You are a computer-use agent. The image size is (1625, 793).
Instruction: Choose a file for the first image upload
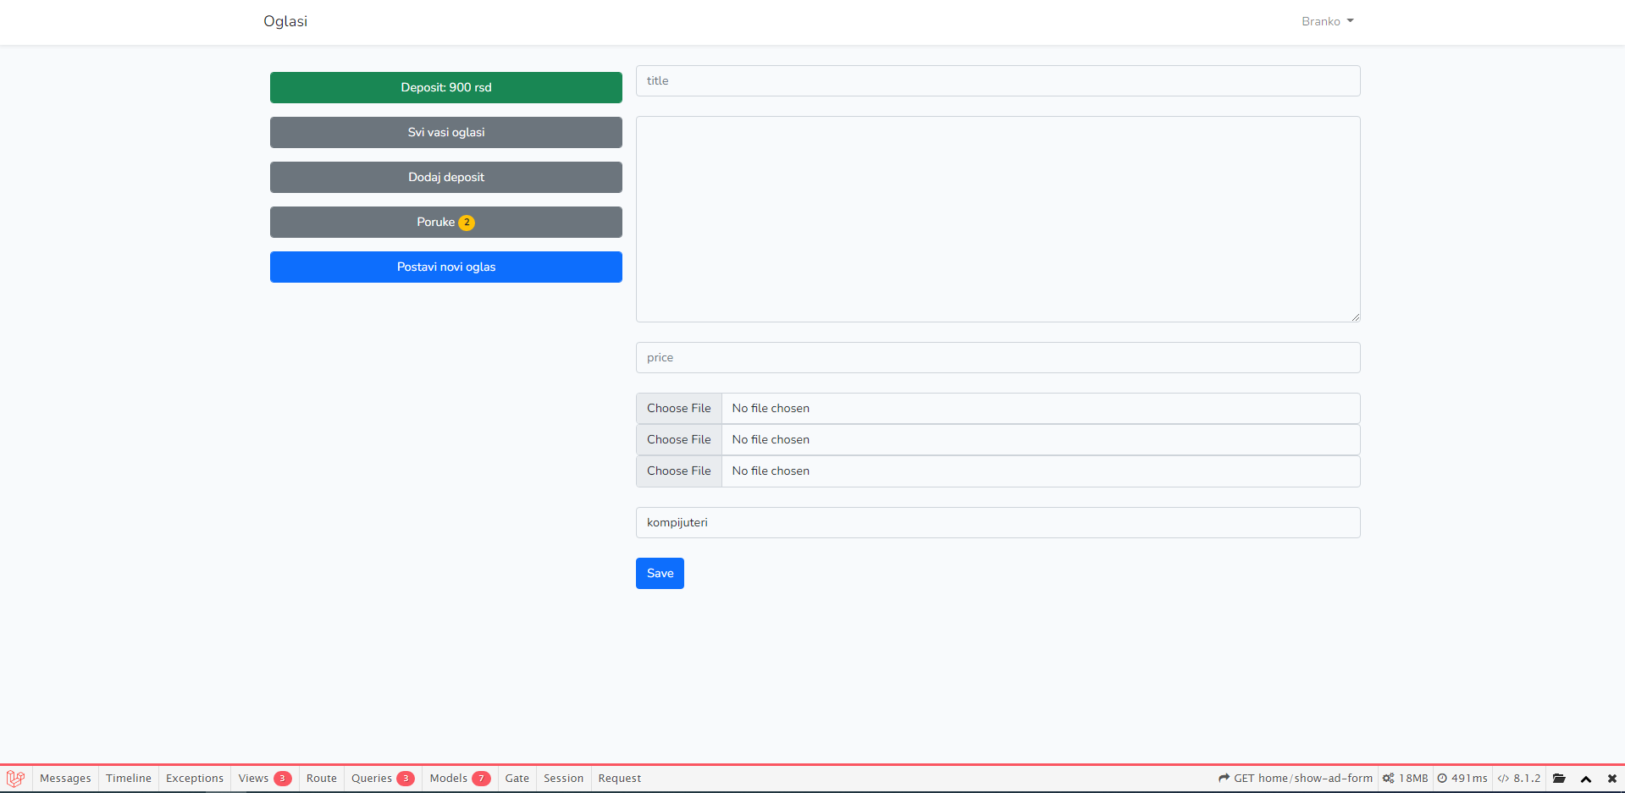click(678, 408)
